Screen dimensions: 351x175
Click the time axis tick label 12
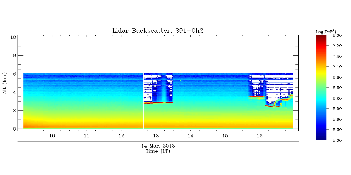point(121,136)
